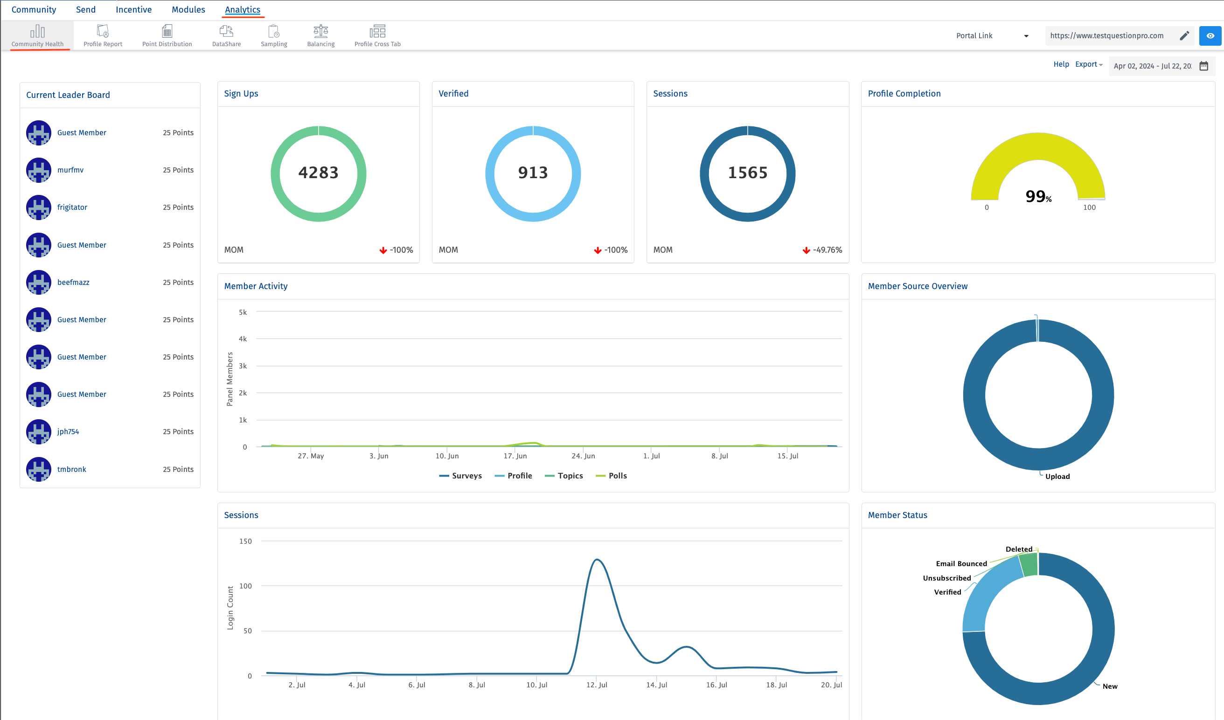Click the calendar icon beside the date range
Image resolution: width=1224 pixels, height=720 pixels.
point(1203,66)
